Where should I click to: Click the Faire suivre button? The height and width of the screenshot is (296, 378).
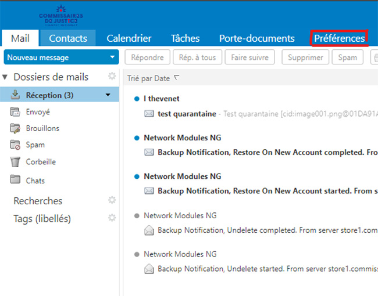click(x=249, y=57)
